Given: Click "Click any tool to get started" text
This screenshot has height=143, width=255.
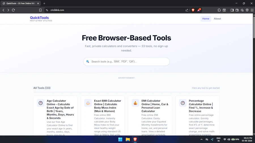Looking at the screenshot, I should click(206, 88).
